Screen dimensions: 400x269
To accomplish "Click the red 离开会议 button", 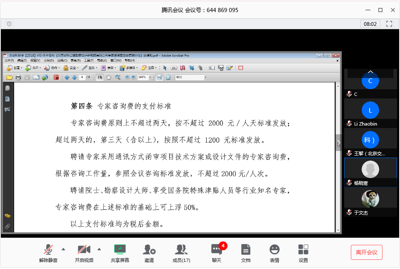I will point(367,252).
